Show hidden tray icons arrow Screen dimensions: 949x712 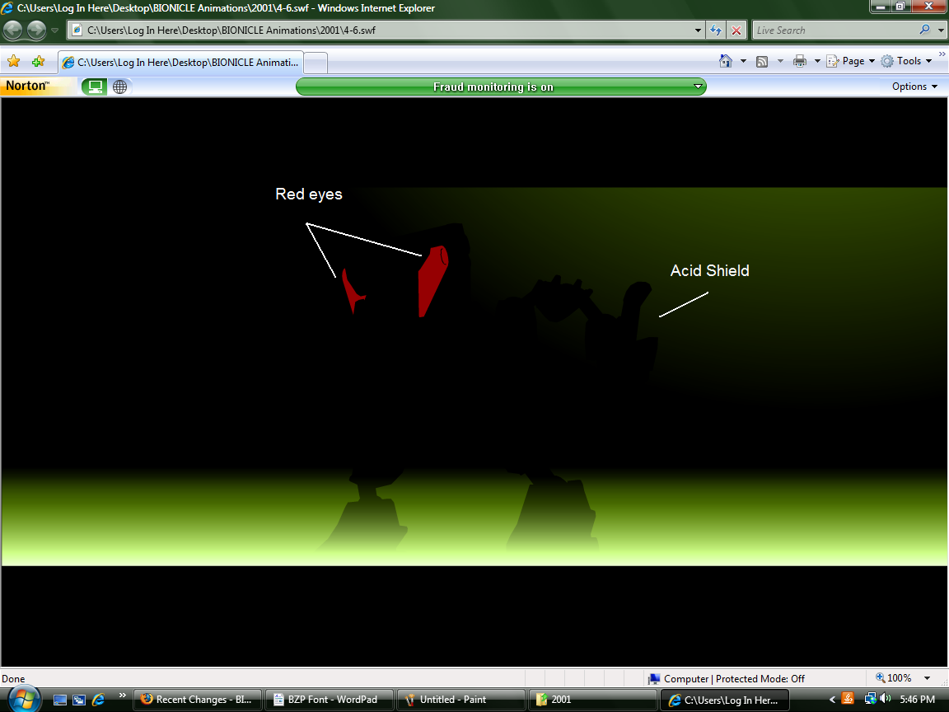coord(832,700)
